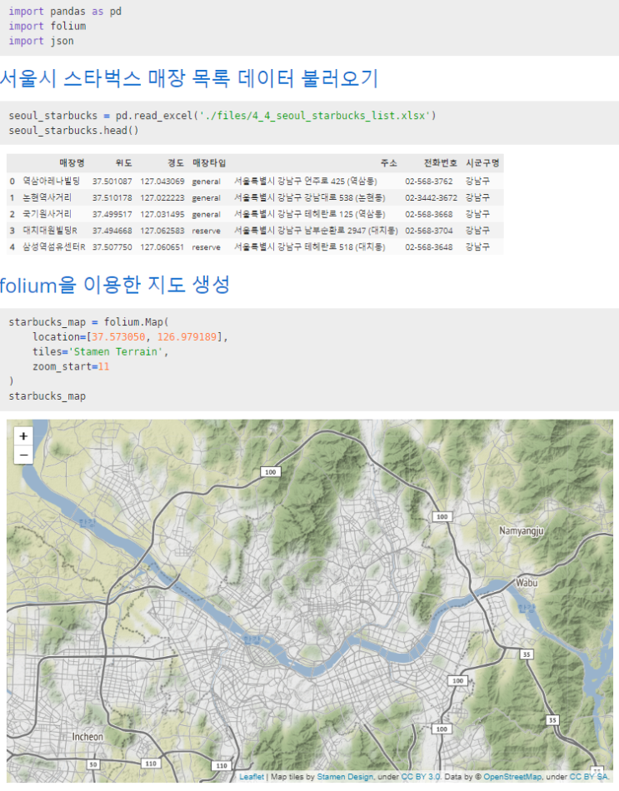This screenshot has width=619, height=791.
Task: Select the 삼성역섬유센터R store name cell
Action: (54, 247)
